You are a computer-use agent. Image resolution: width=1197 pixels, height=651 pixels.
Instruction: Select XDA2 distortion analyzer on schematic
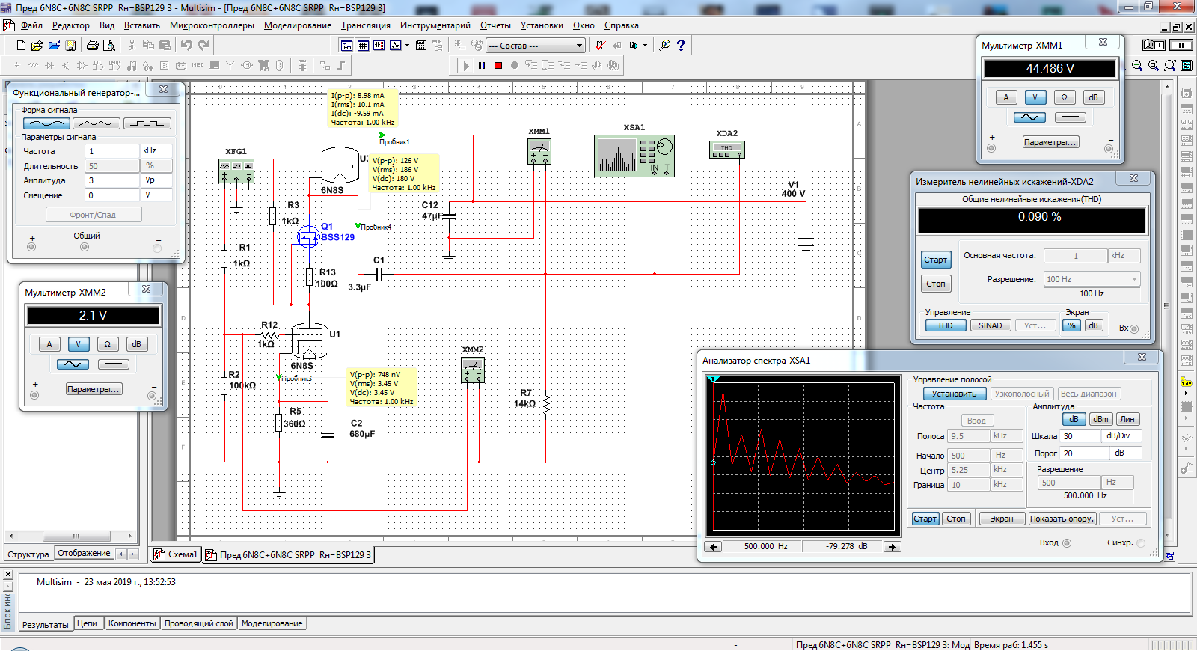[726, 150]
